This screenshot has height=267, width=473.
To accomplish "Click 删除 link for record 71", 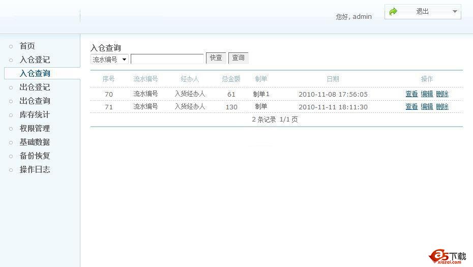I will [442, 106].
